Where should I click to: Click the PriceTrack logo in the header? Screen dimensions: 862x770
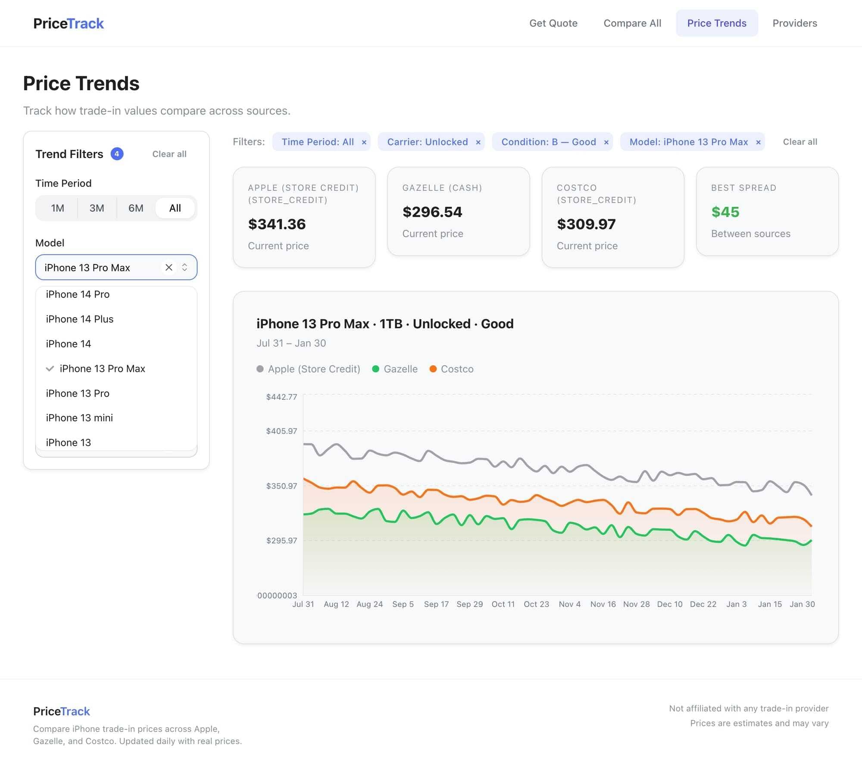point(69,23)
